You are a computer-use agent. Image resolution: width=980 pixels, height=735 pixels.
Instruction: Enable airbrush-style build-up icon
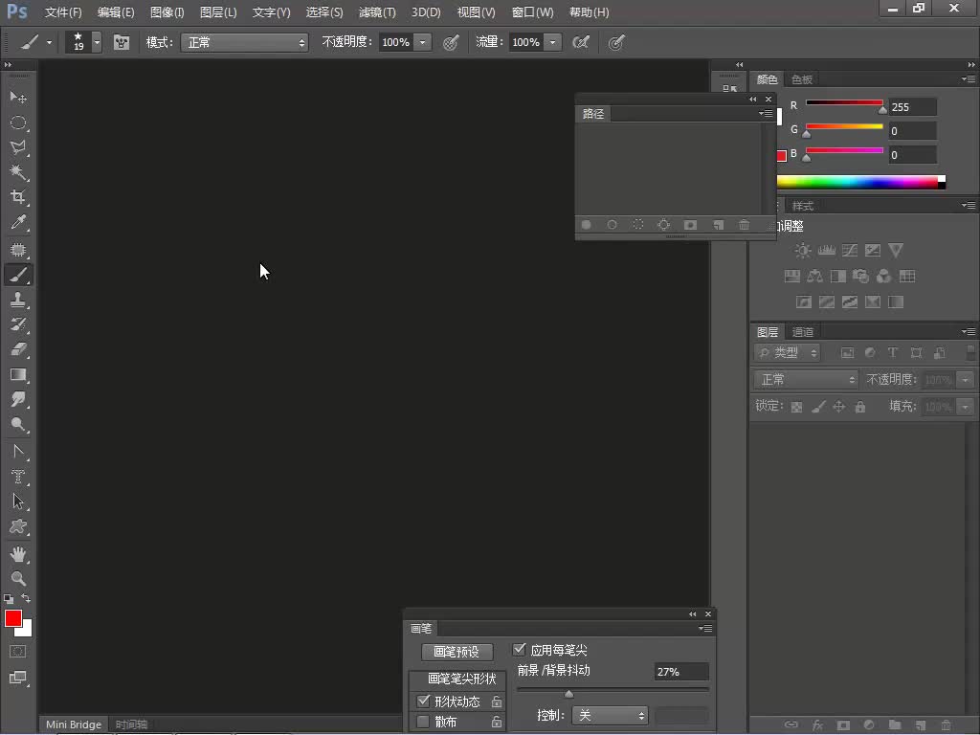tap(581, 42)
